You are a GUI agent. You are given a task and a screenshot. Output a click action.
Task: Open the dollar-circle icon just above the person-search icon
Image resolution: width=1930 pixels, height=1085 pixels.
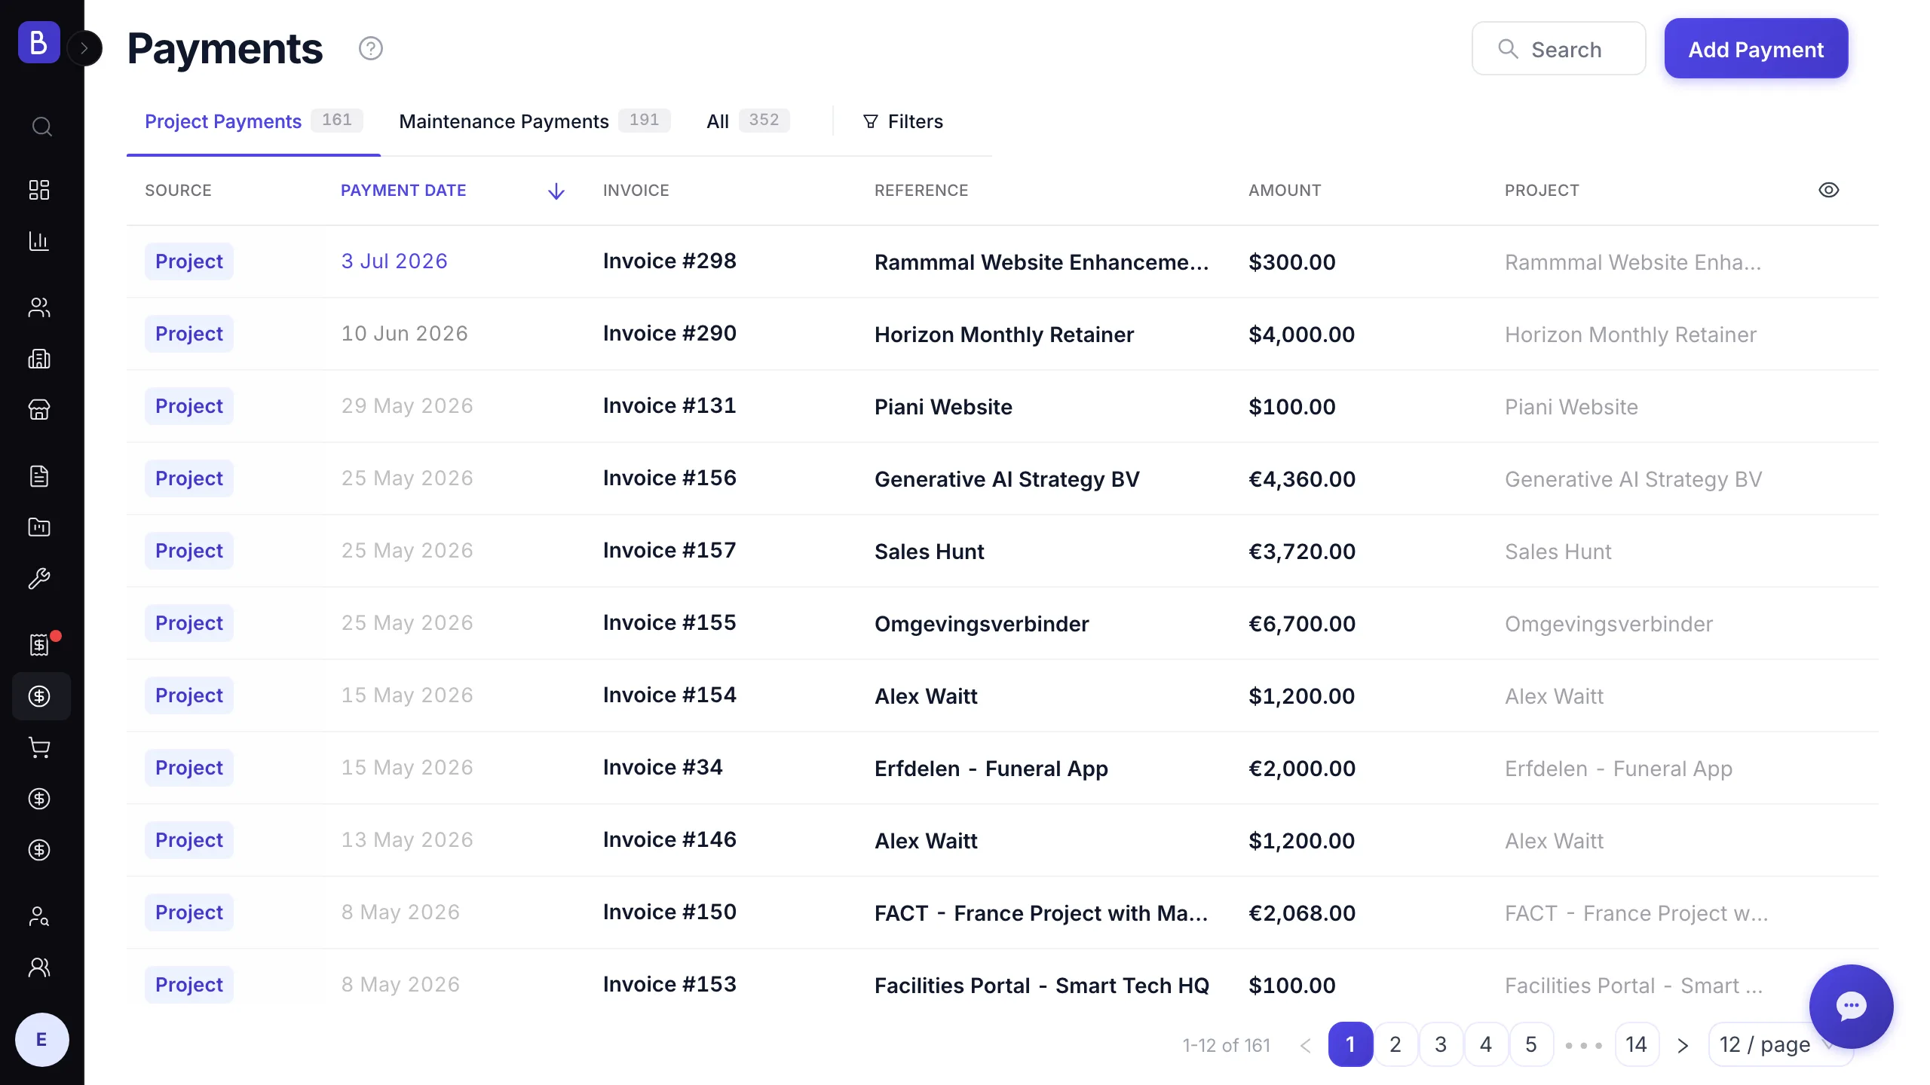tap(39, 850)
